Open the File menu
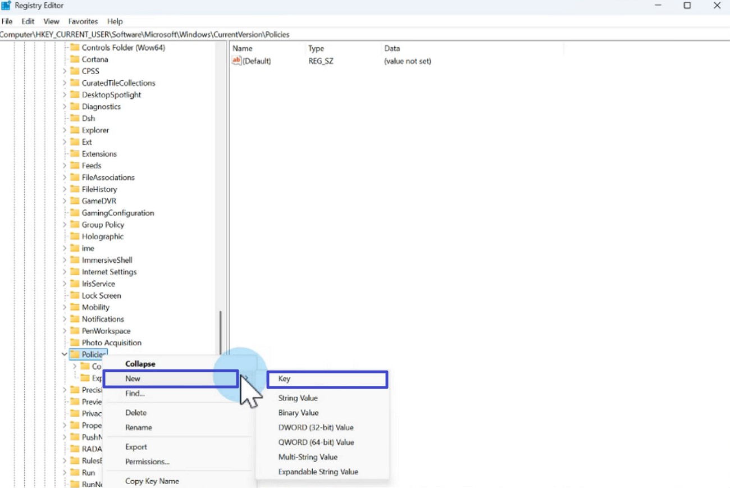The height and width of the screenshot is (488, 730). [7, 21]
